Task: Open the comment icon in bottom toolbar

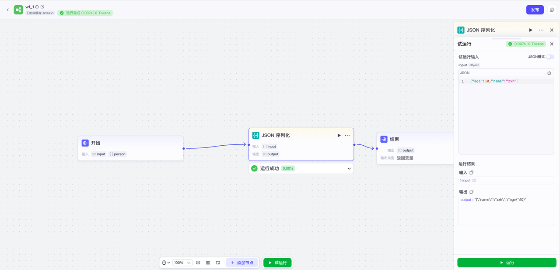Action: click(198, 263)
